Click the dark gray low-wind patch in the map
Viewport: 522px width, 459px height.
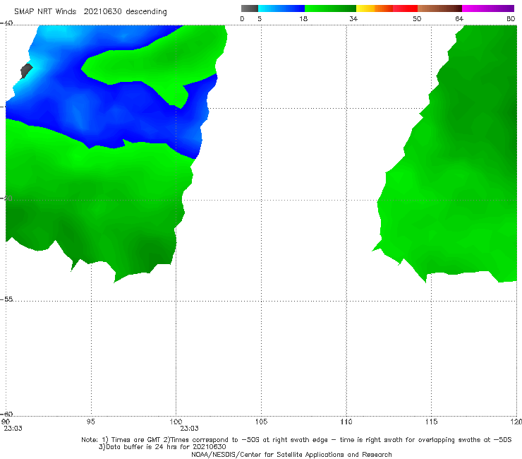(x=26, y=71)
